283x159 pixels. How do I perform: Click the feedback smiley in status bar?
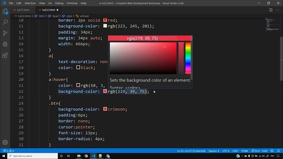(272, 151)
